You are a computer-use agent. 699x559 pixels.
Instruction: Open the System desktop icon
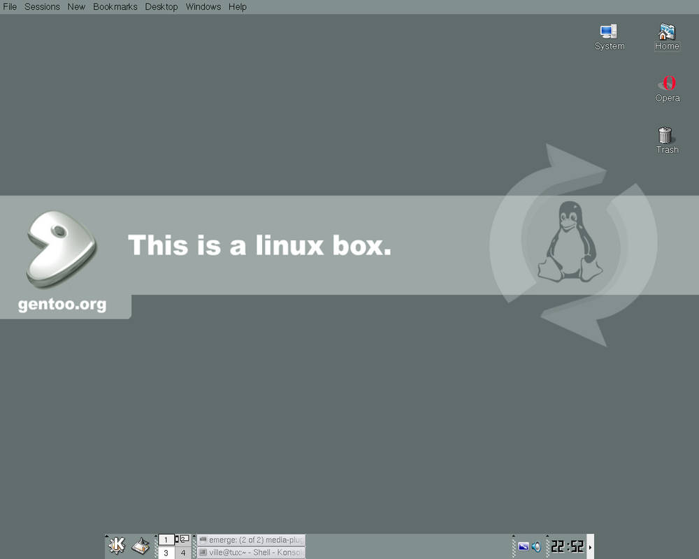click(608, 36)
